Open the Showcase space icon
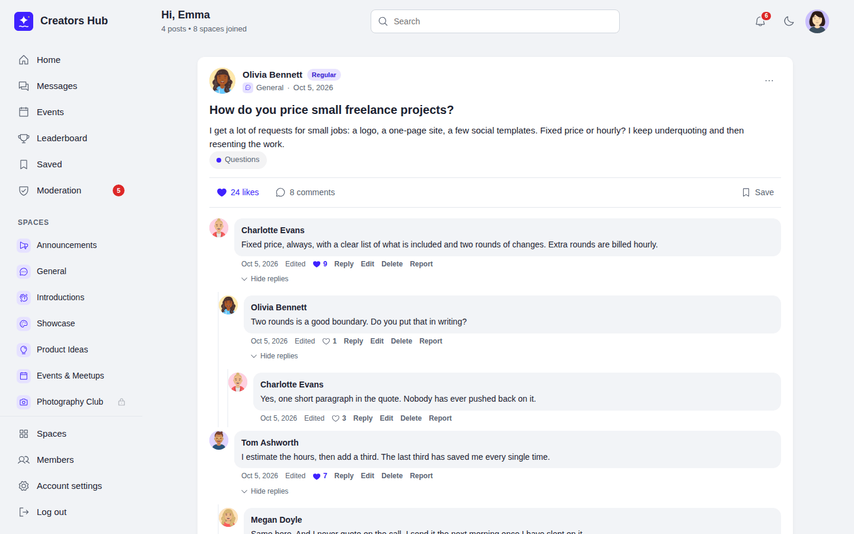This screenshot has width=854, height=534. coord(24,323)
